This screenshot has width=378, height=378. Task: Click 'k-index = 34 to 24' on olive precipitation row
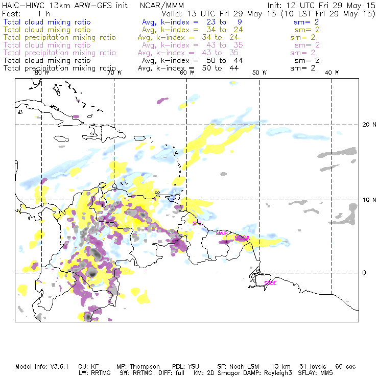(x=197, y=37)
